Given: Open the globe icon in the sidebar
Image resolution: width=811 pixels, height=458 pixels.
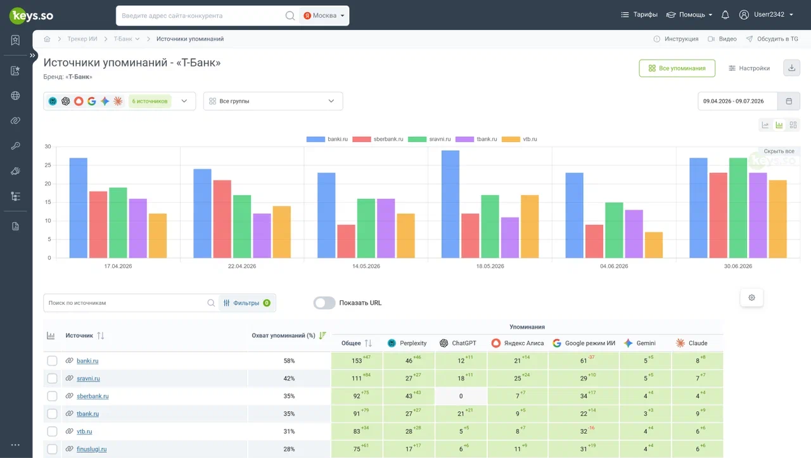Looking at the screenshot, I should tap(15, 96).
